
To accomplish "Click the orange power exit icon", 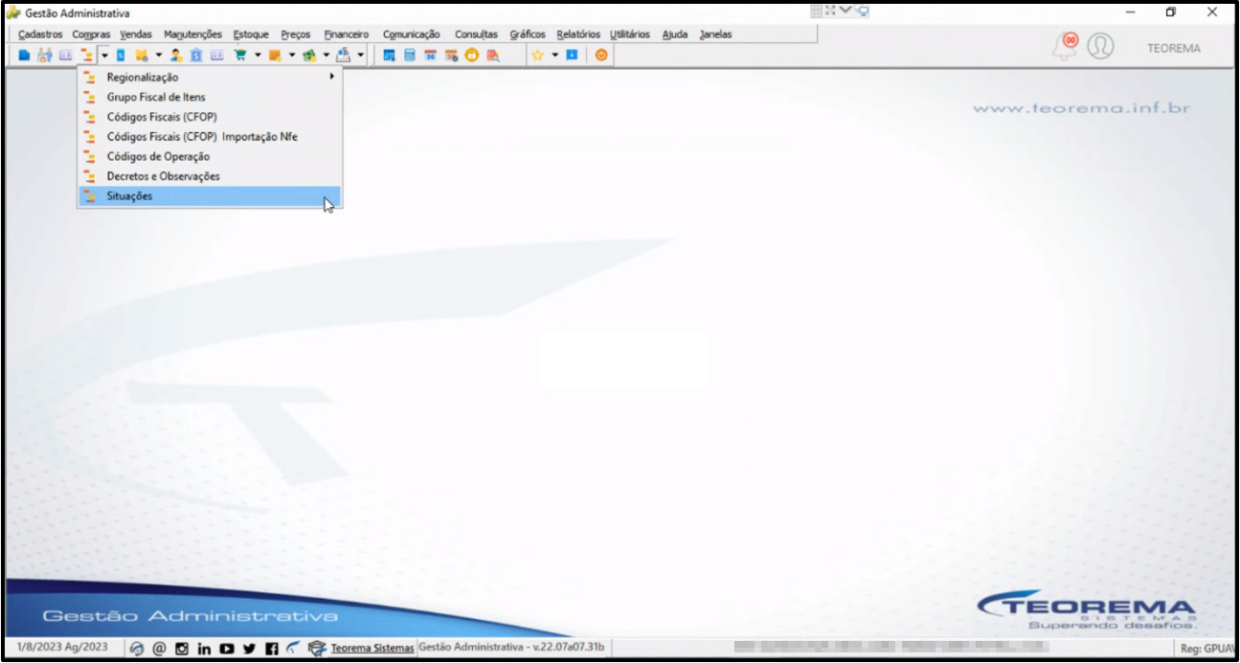I will click(x=600, y=56).
